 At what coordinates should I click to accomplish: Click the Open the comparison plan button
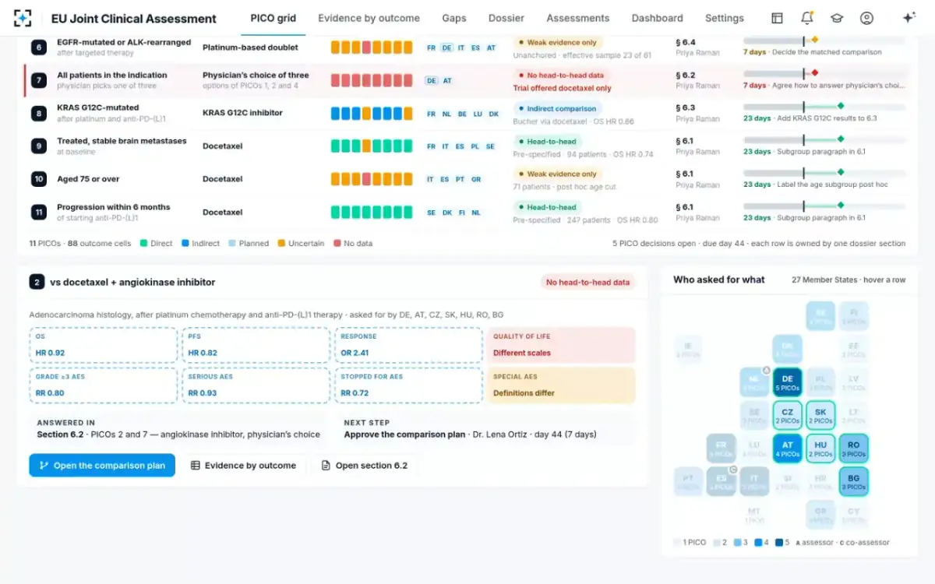click(102, 466)
